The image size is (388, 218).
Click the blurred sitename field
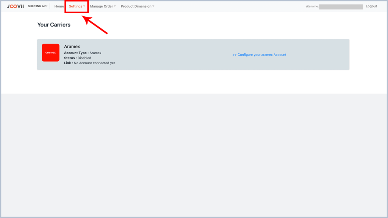(341, 7)
